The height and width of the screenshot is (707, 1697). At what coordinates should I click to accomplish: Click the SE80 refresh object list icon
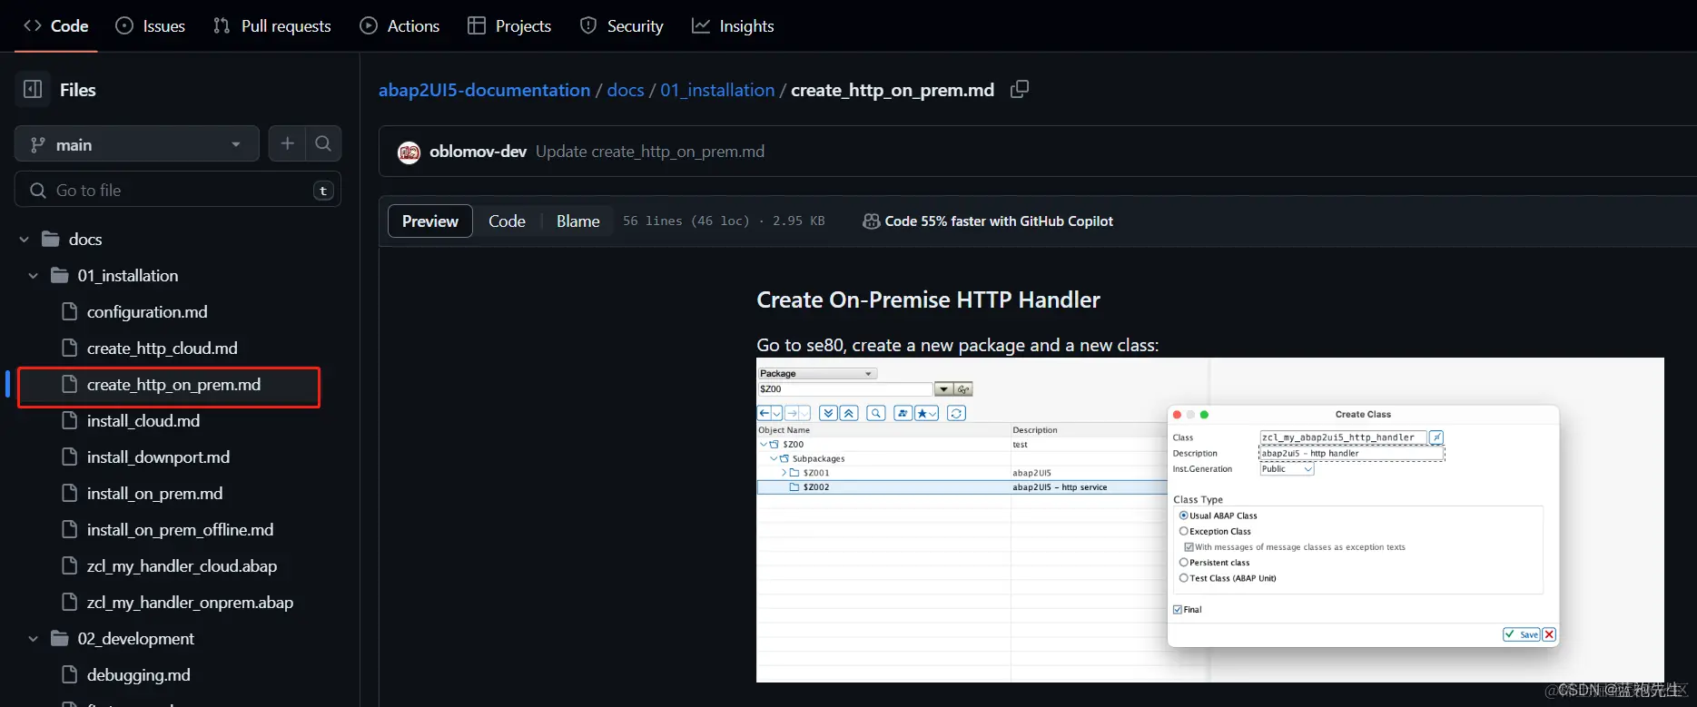point(956,413)
